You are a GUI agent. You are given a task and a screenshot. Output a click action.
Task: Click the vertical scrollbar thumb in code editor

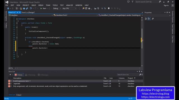point(142,39)
